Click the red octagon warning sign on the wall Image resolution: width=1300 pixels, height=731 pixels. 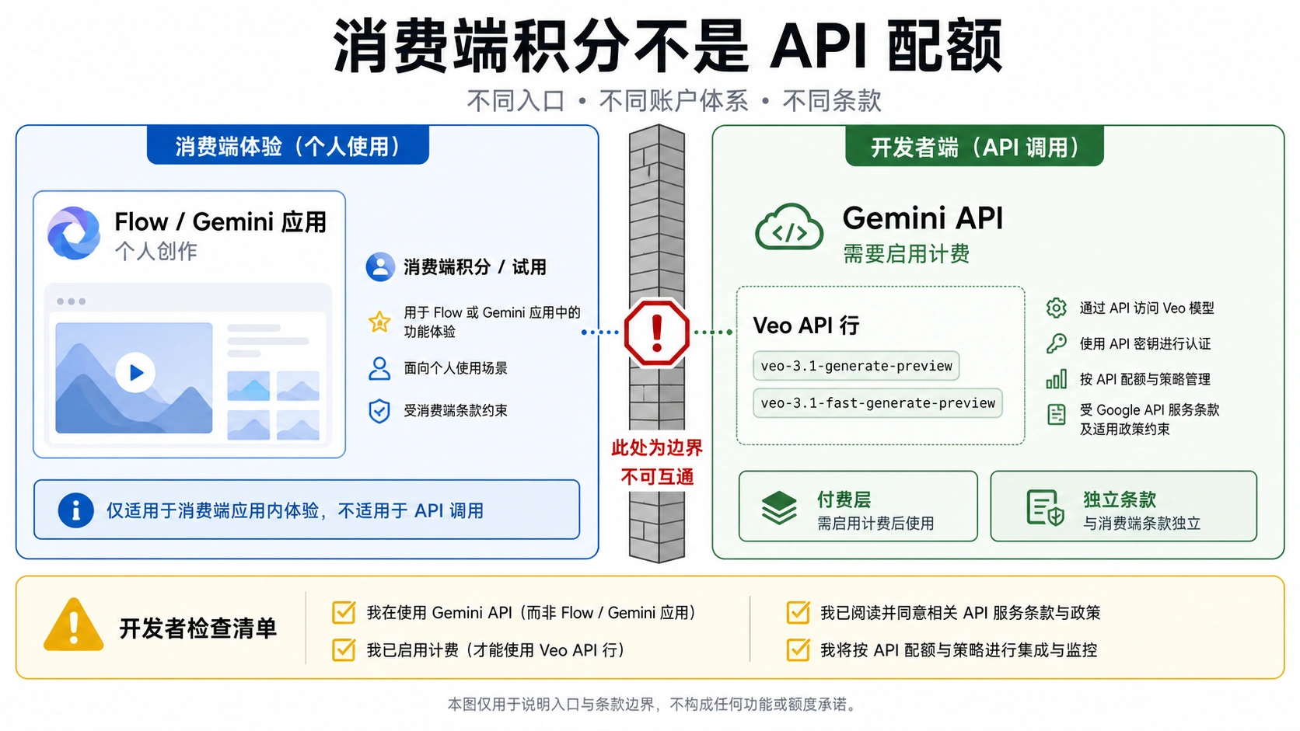click(657, 332)
